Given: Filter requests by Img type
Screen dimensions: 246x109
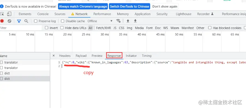Looking at the screenshot, I should click(x=130, y=28).
